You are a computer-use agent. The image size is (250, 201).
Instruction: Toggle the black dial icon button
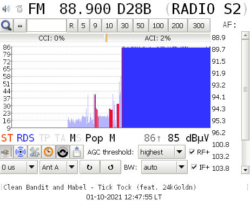63,152
